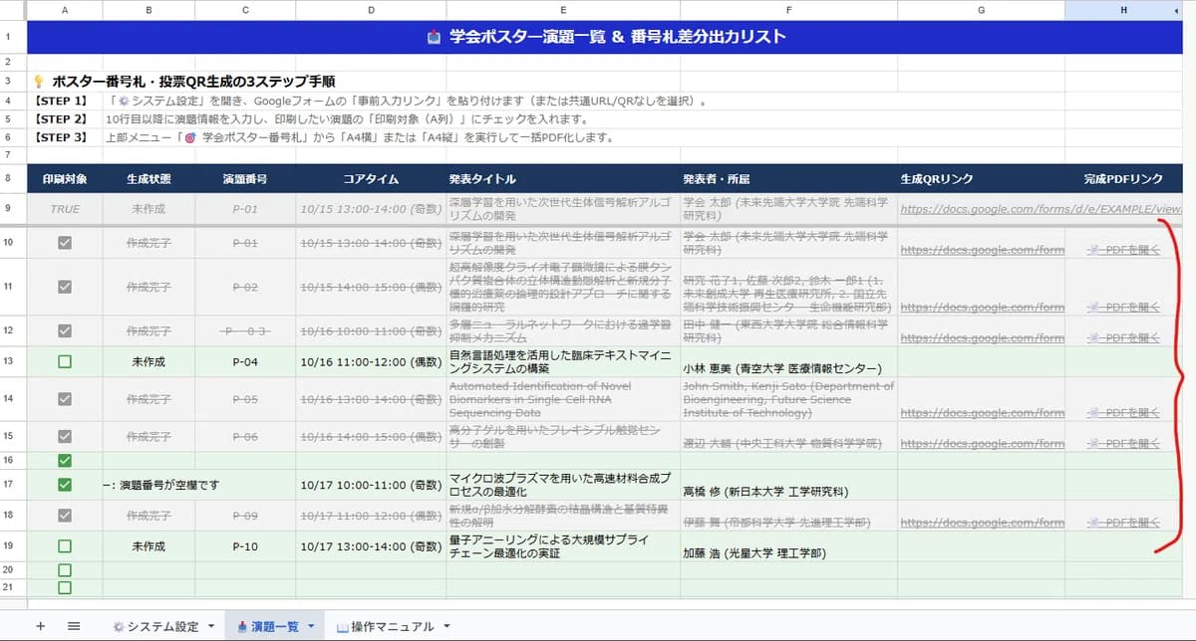This screenshot has width=1196, height=641.
Task: Click the 演題番号 header cell
Action: click(245, 179)
